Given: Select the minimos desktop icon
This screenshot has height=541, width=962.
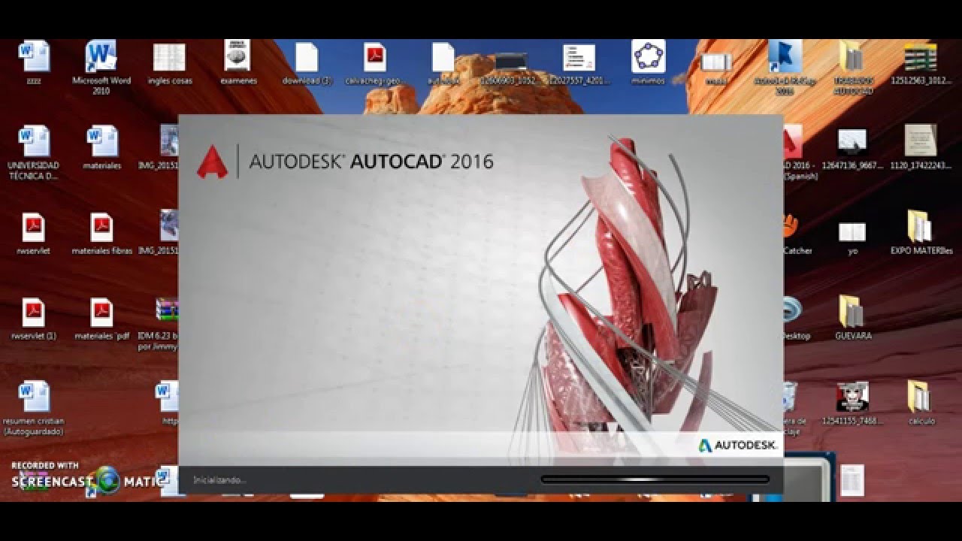Looking at the screenshot, I should click(648, 58).
